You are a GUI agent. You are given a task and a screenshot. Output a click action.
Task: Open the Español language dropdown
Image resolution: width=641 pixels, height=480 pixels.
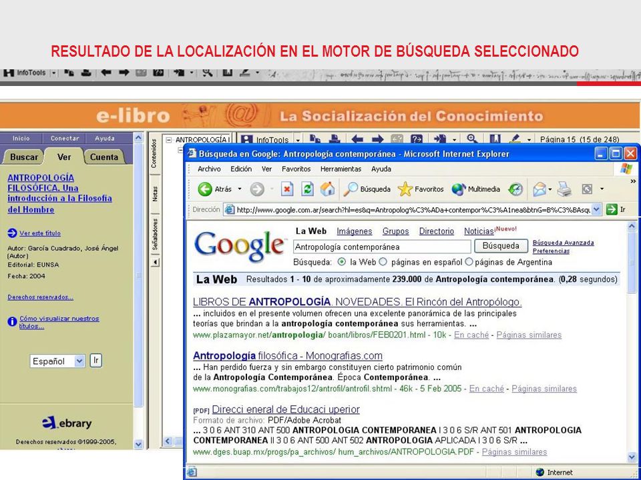(57, 361)
